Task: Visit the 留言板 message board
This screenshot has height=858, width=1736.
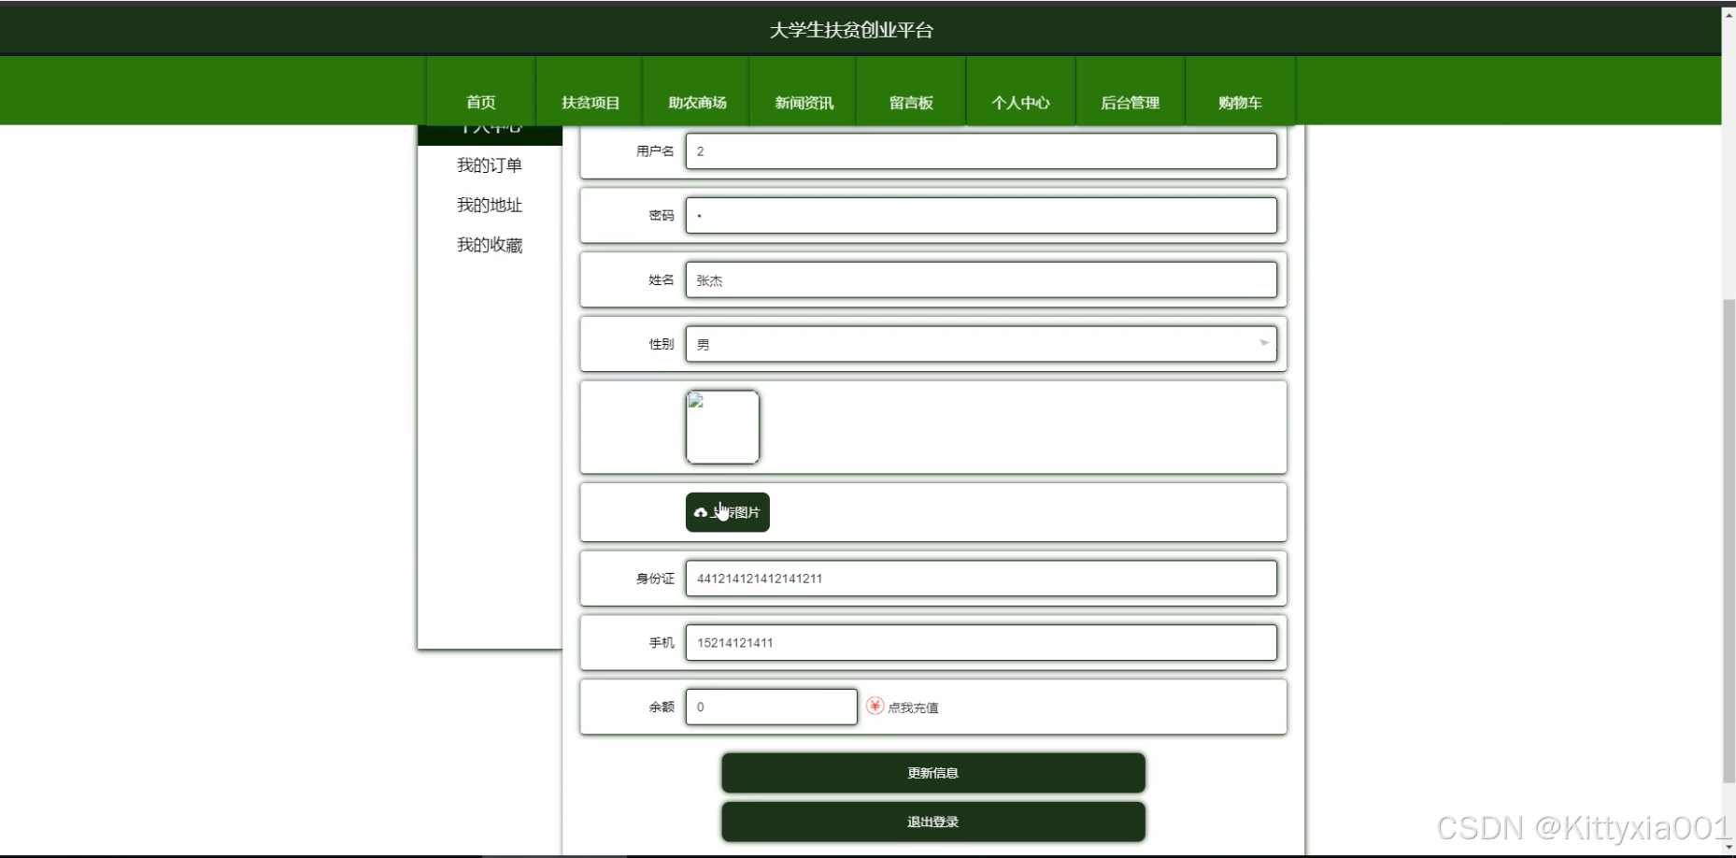Action: [910, 103]
